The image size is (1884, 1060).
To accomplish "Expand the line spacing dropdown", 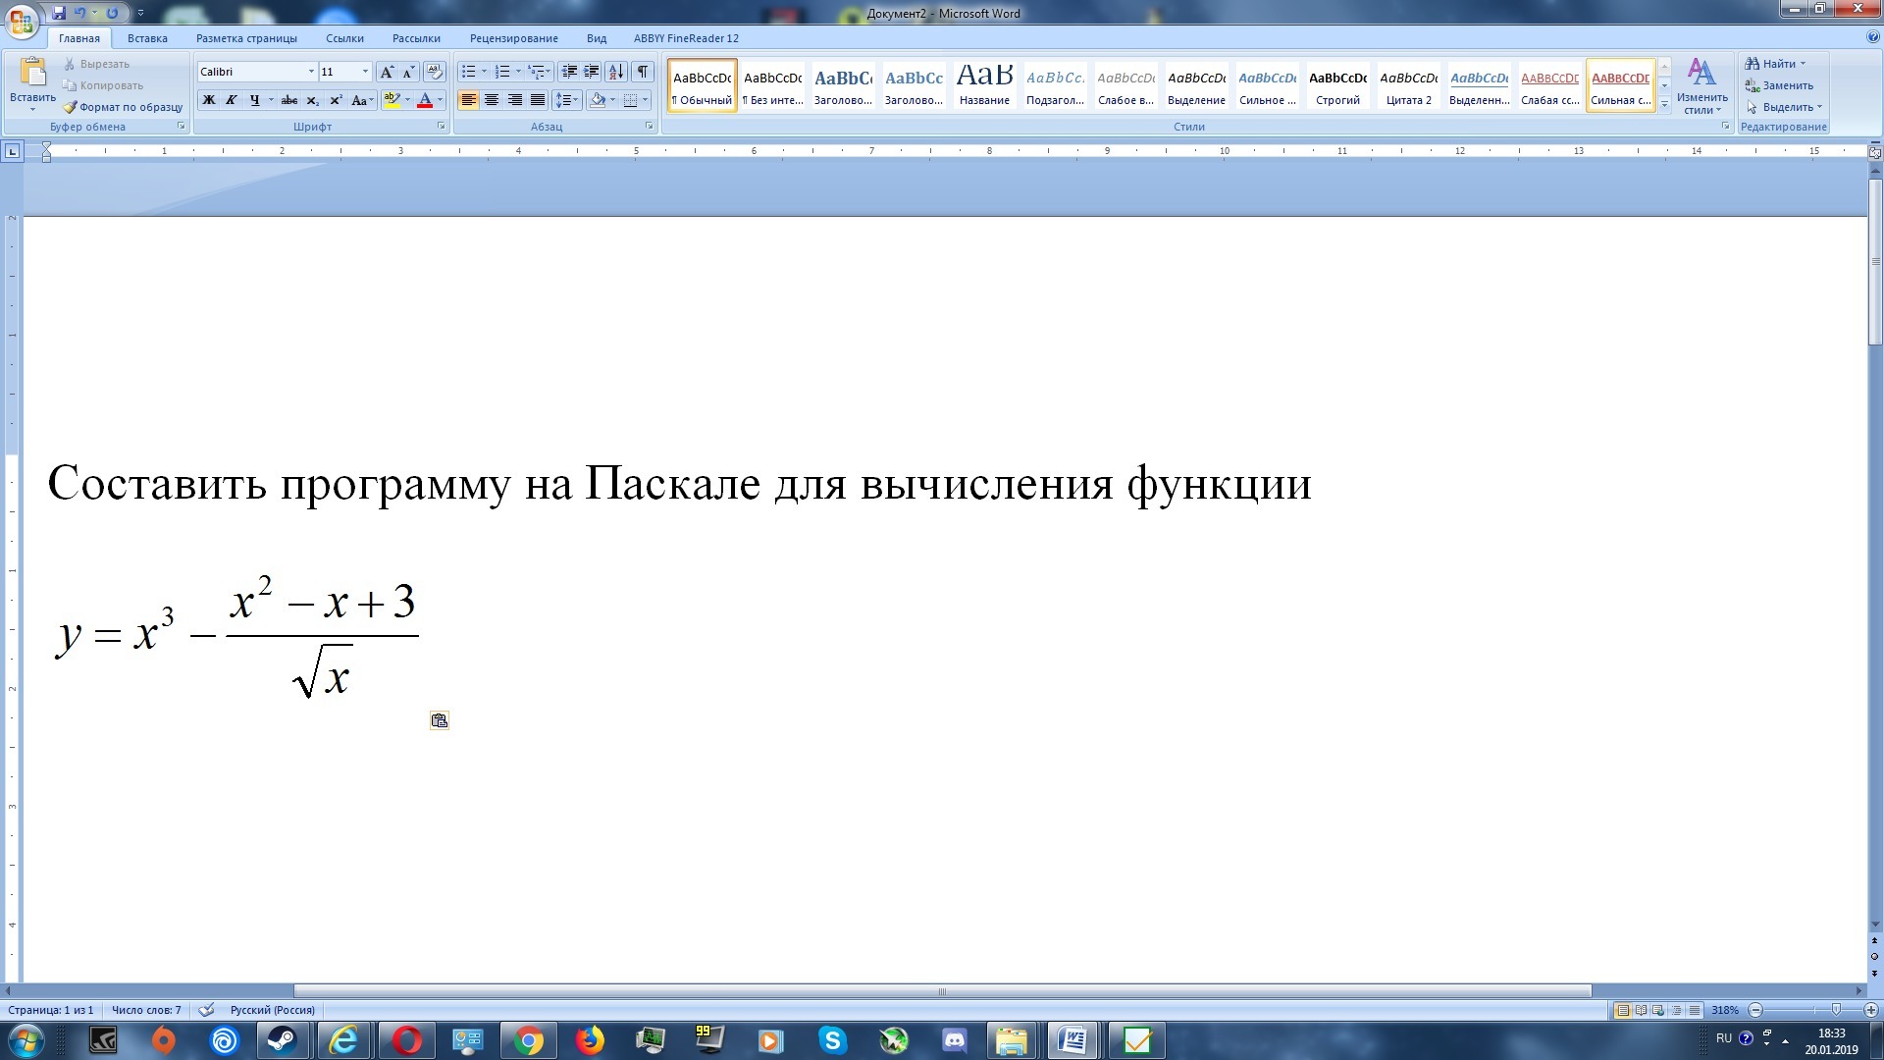I will coord(575,100).
